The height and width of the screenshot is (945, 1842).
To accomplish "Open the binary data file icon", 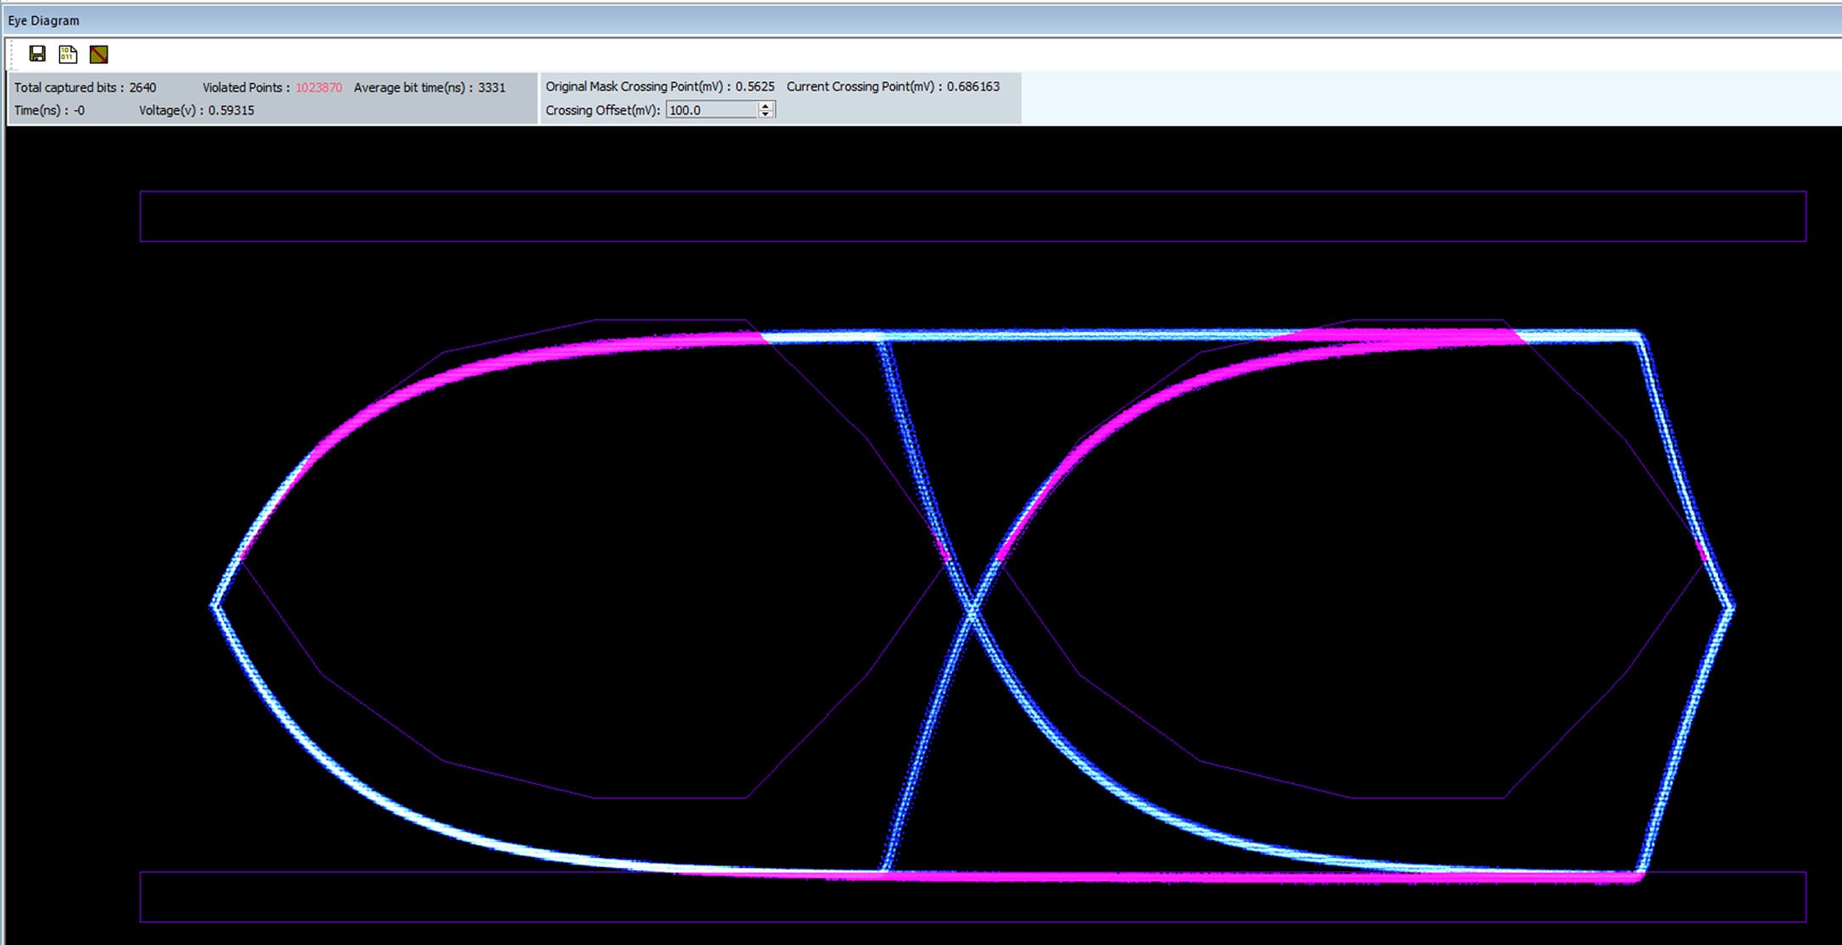I will (x=68, y=54).
